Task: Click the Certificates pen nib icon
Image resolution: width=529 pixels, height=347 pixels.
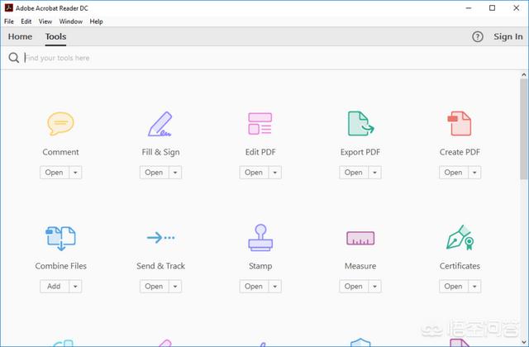Action: tap(460, 238)
